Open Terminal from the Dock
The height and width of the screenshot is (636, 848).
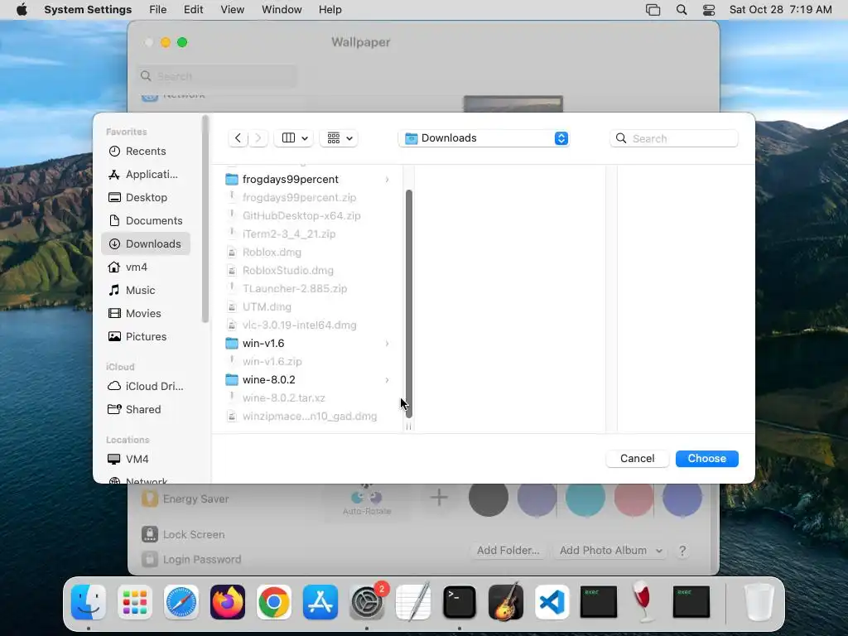tap(459, 602)
